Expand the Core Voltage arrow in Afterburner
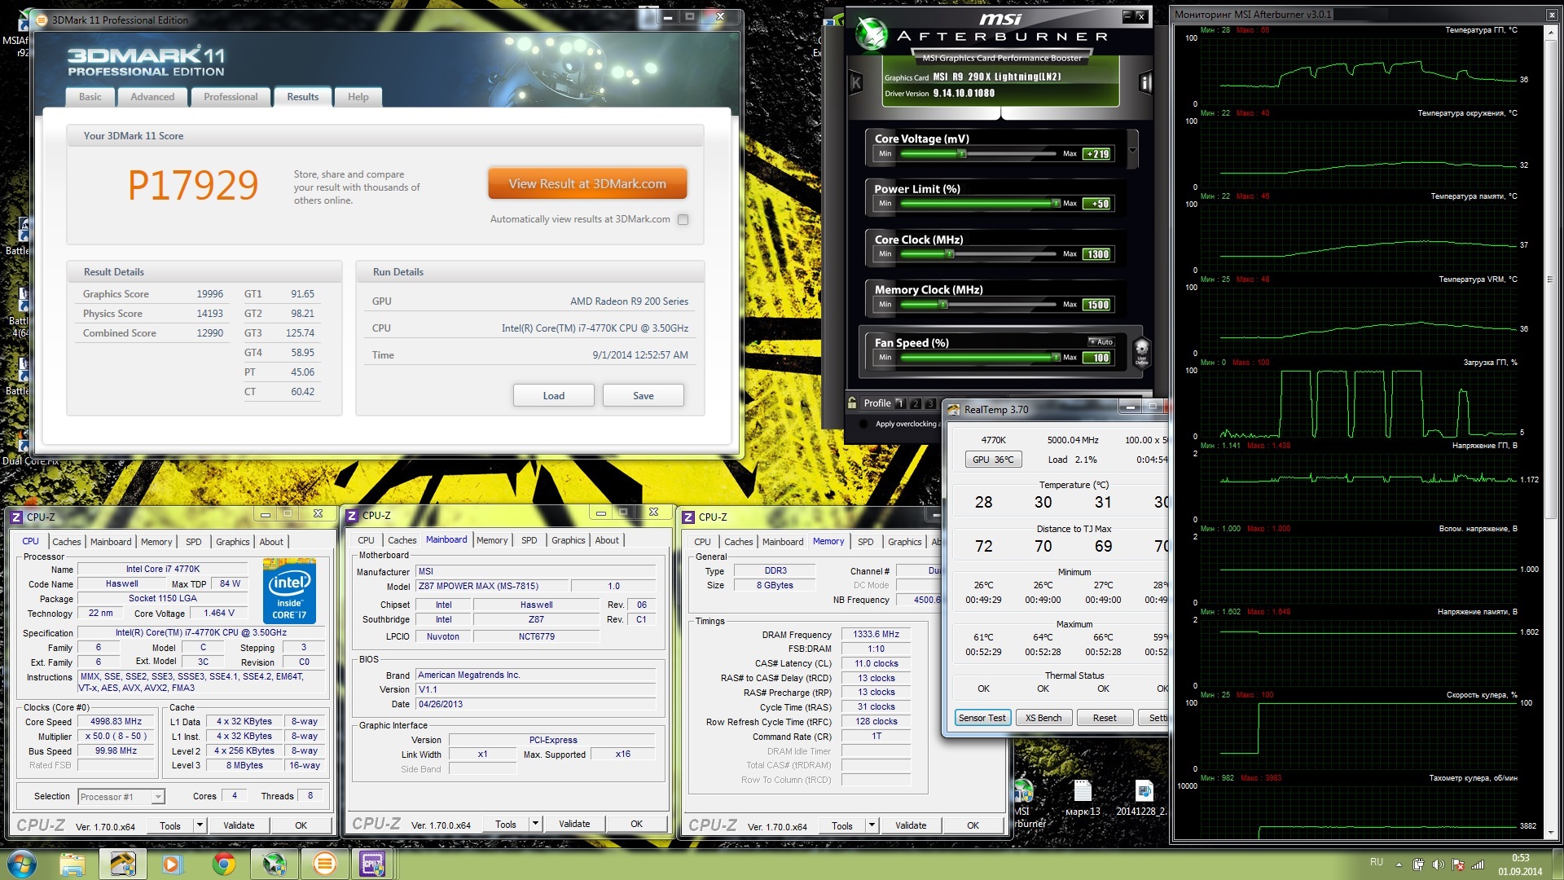 coord(1132,148)
